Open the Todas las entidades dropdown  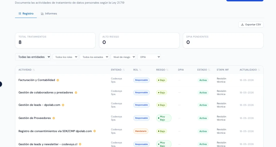coord(33,57)
